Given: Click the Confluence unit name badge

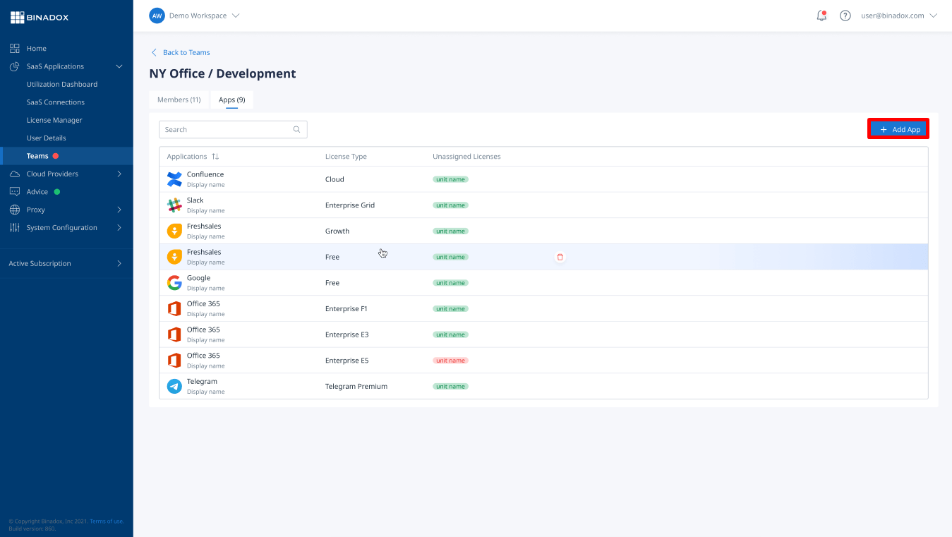Looking at the screenshot, I should click(x=450, y=179).
